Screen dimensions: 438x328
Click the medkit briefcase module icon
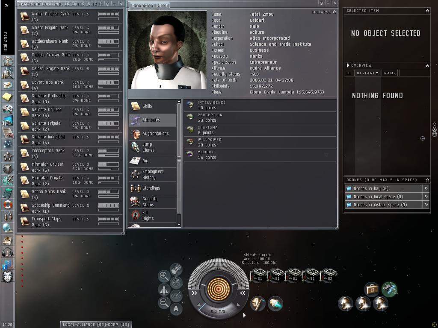click(372, 289)
